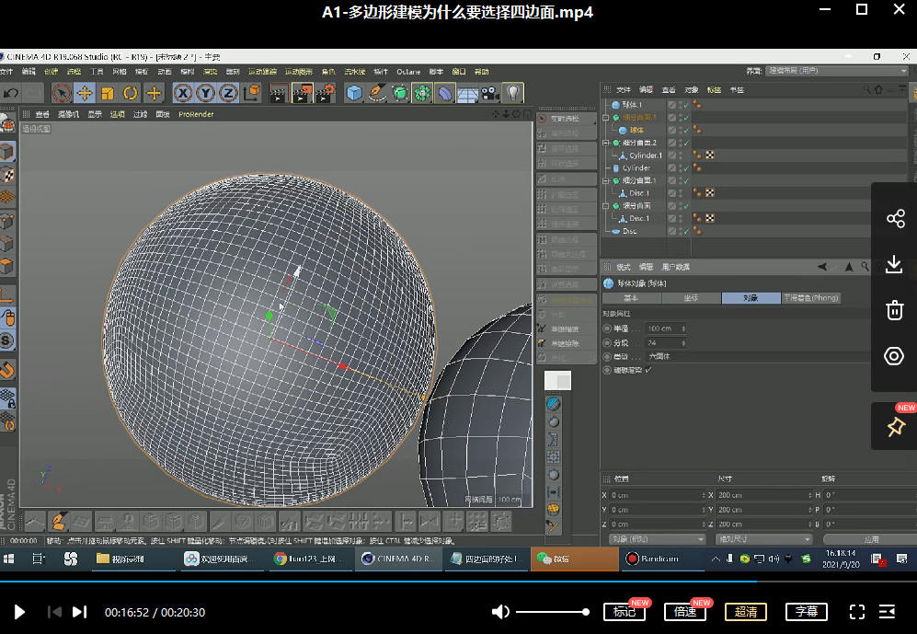Toggle green enable checkmark for Cylinder object

684,168
